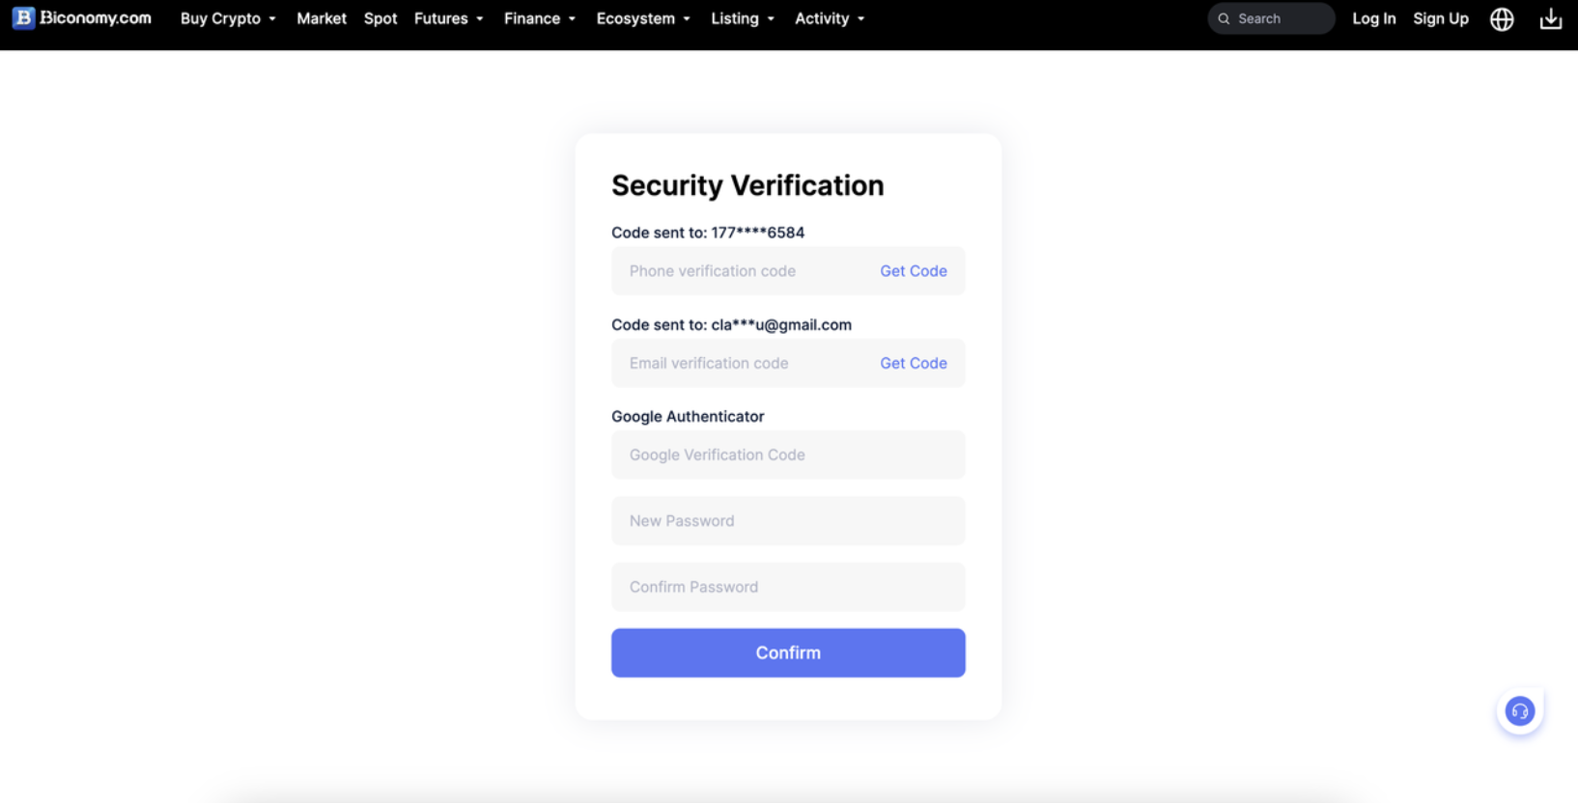Screen dimensions: 1578x803
Task: Open the Spot trading menu item
Action: [380, 19]
